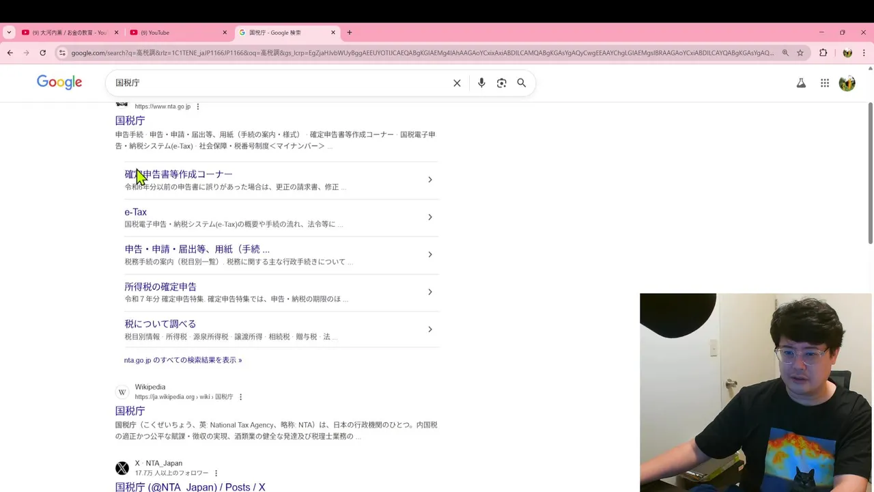Open Search Labs flask icon
874x492 pixels.
[801, 83]
